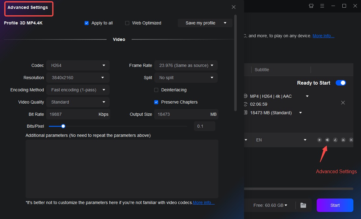Open the Codec dropdown showing H264
This screenshot has height=219, width=361.
click(78, 65)
